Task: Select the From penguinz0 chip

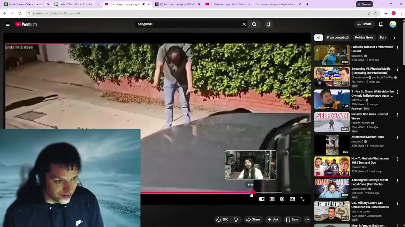Action: tap(338, 38)
